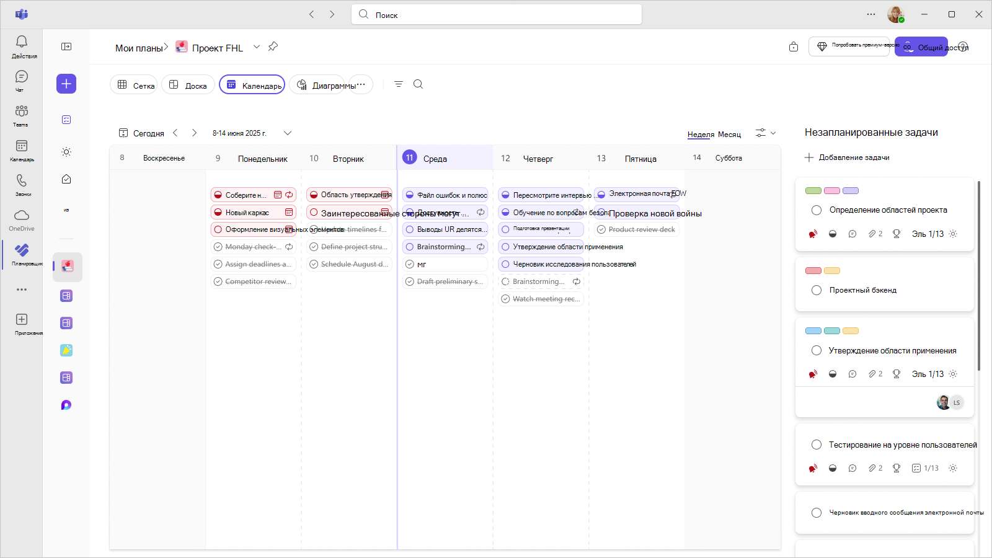Click the purple plus new plan button
Viewport: 992px width, 558px height.
(66, 84)
